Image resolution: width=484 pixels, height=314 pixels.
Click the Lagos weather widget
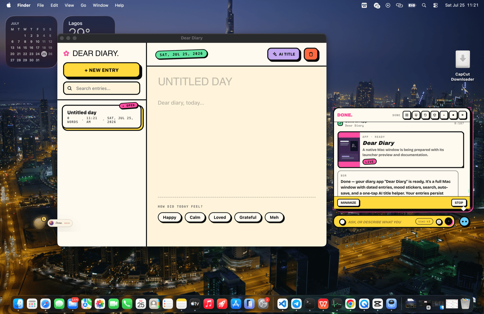89,25
